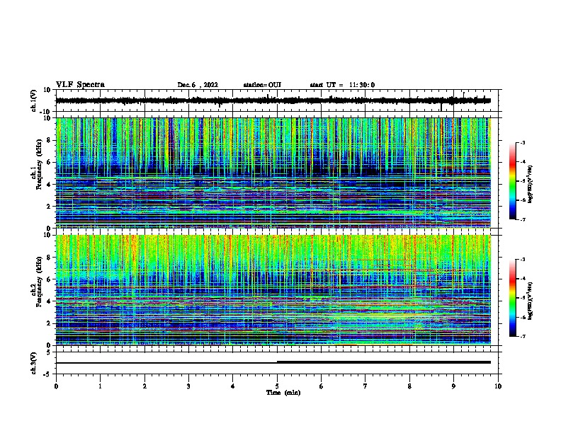Click the "VLF Spectra" plot title
561x433 pixels.
pyautogui.click(x=80, y=85)
